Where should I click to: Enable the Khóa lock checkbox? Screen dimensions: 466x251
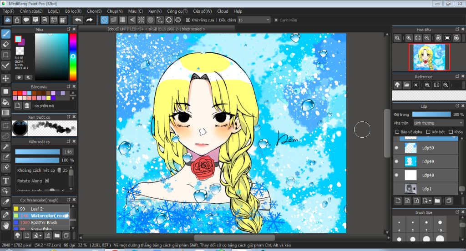coord(451,131)
